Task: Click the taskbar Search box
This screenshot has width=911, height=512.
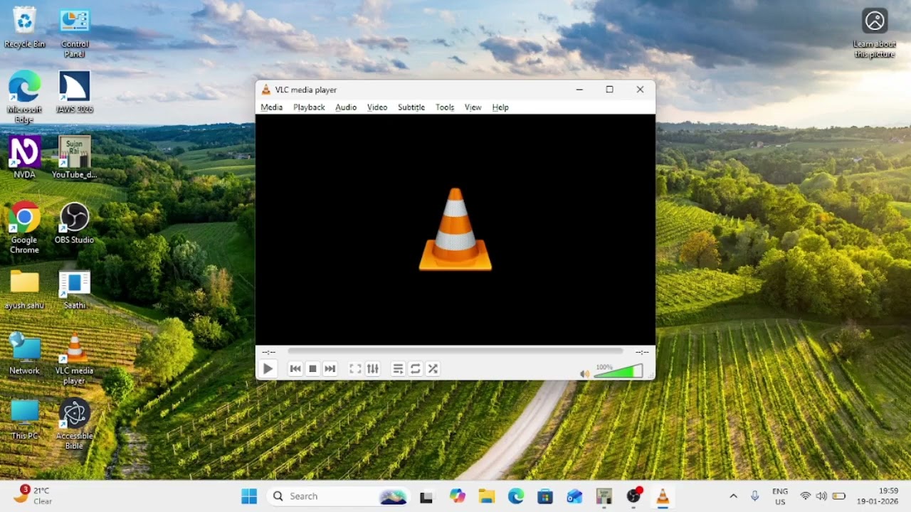Action: pos(339,496)
